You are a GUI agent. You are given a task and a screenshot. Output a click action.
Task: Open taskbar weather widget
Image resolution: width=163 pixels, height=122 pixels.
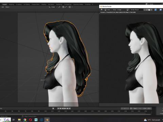[152, 120]
